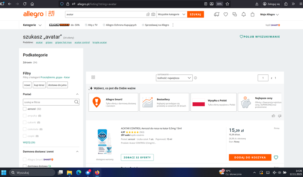The height and width of the screenshot is (177, 303).
Task: Click thumbs up feedback icon
Action: (x=274, y=116)
